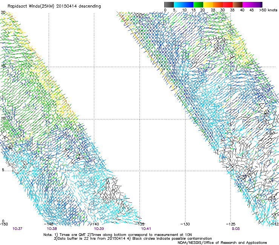The width and height of the screenshot is (279, 245).
Task: Click the '>50 knots' legend label
Action: [x=268, y=10]
